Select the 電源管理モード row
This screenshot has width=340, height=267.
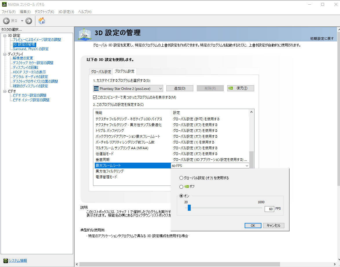pos(133,177)
